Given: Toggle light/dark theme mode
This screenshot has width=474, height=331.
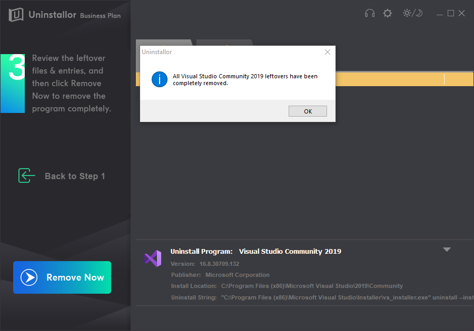Looking at the screenshot, I should (x=412, y=13).
